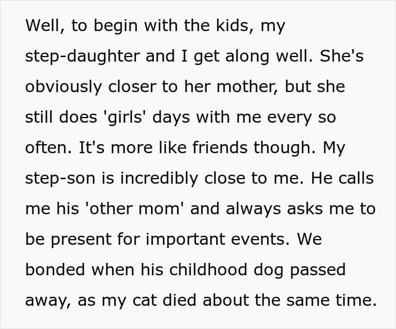Select the word 'step-daughter'
This screenshot has width=396, height=329.
click(83, 57)
